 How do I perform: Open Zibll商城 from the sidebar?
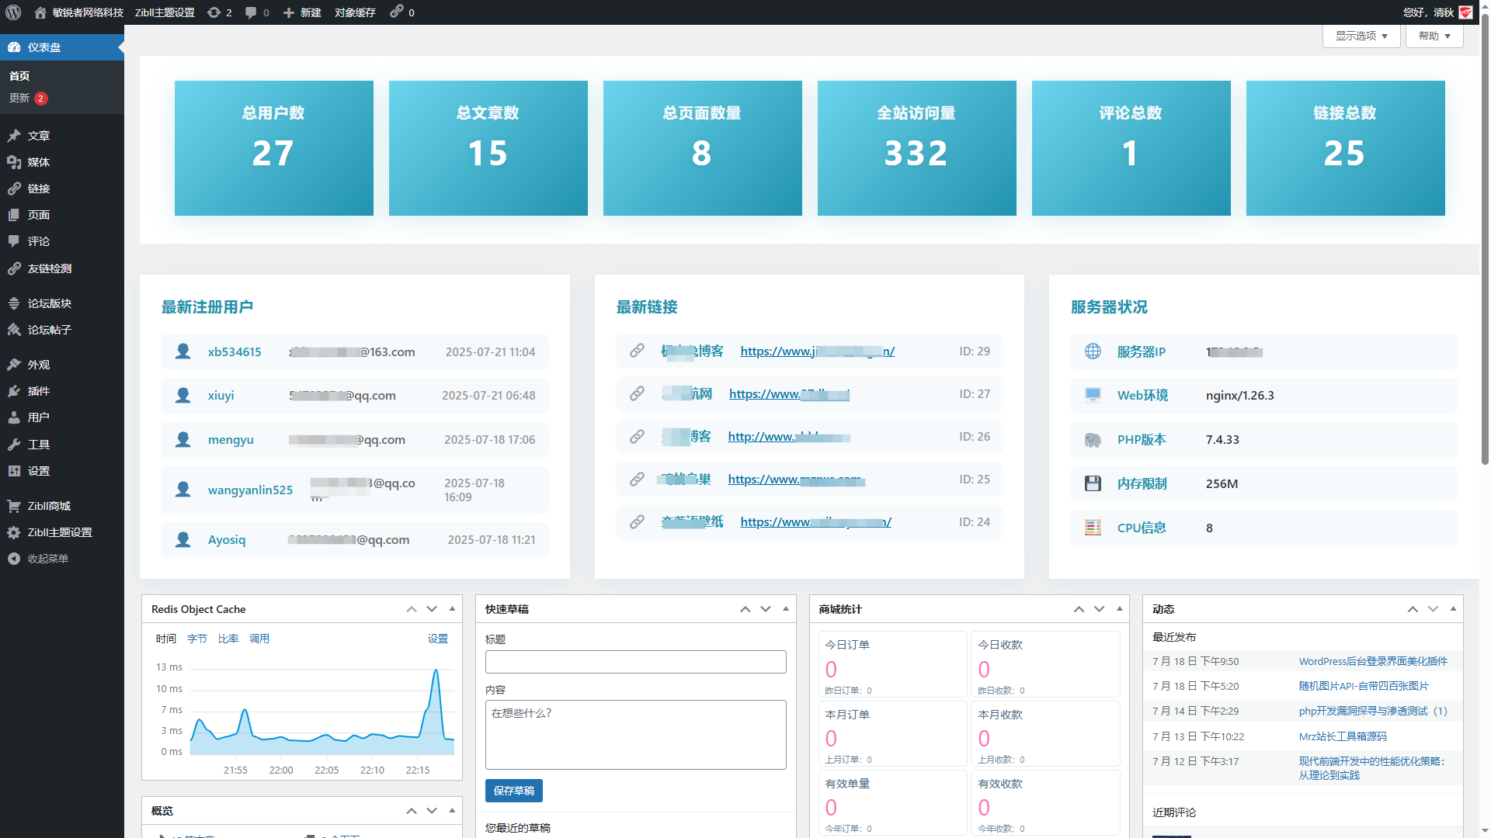tap(48, 506)
